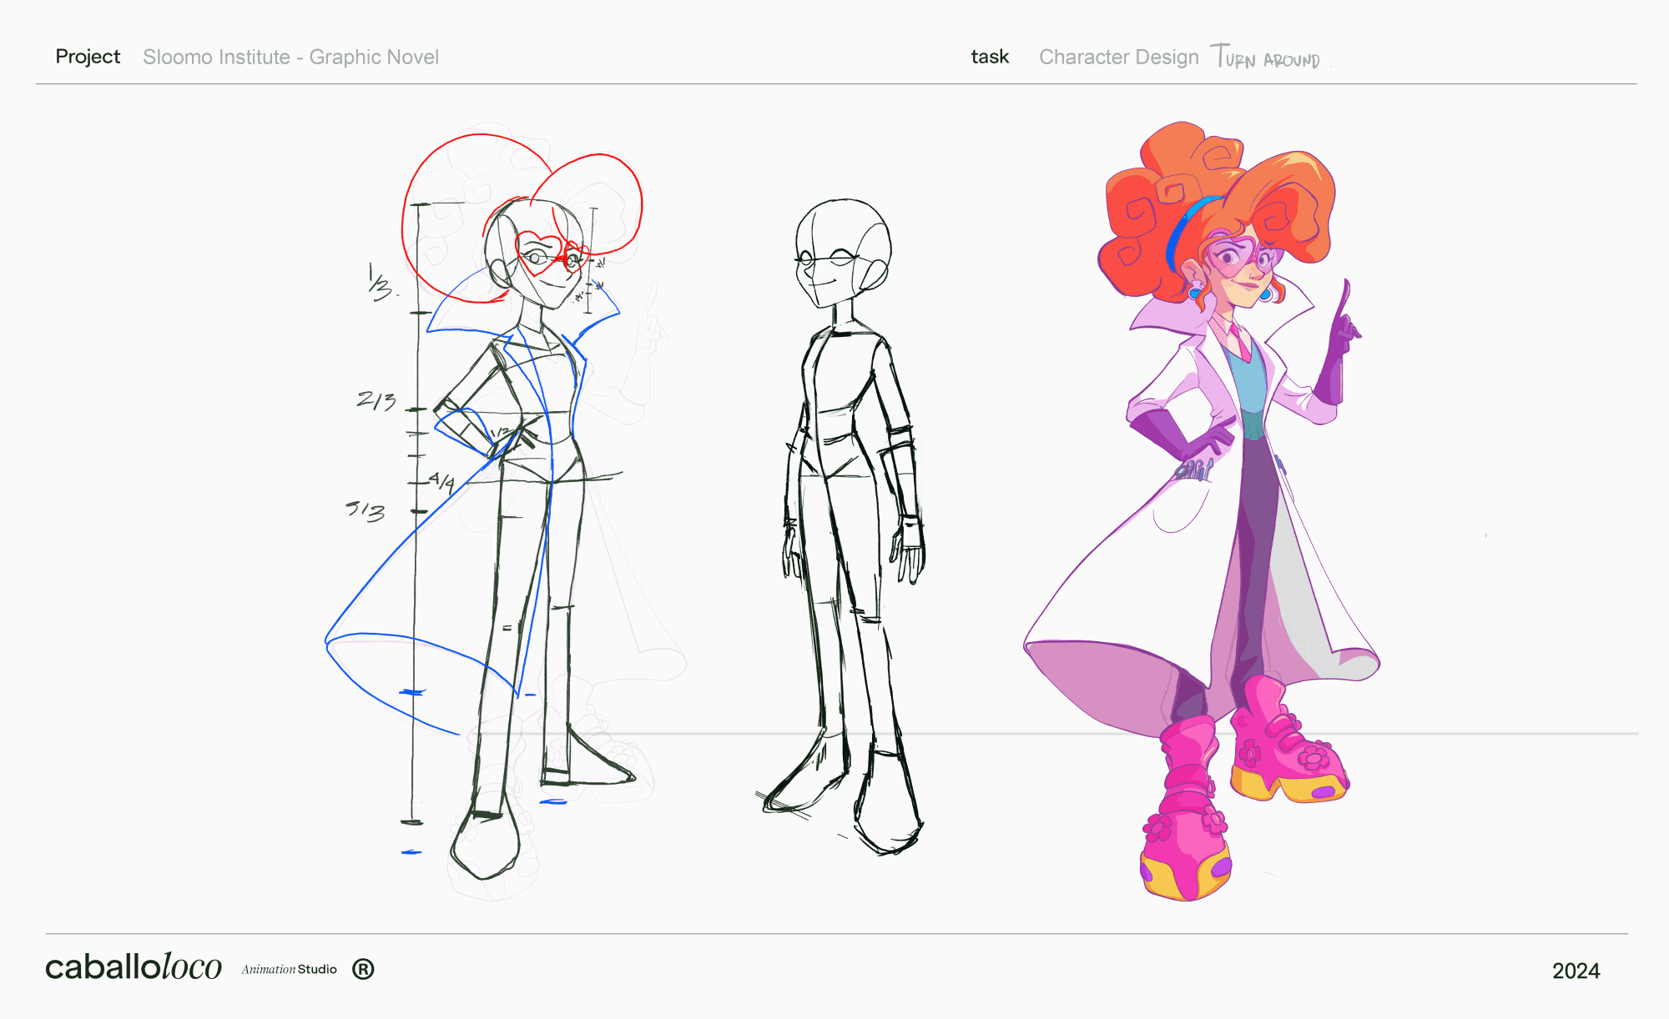
Task: Click the 'Project' header label
Action: pos(88,57)
